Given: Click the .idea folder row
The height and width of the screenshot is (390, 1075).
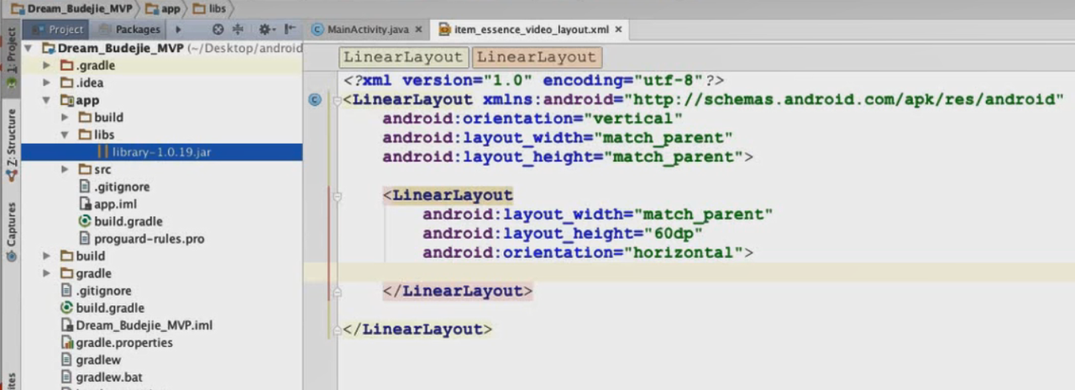Looking at the screenshot, I should tap(160, 82).
